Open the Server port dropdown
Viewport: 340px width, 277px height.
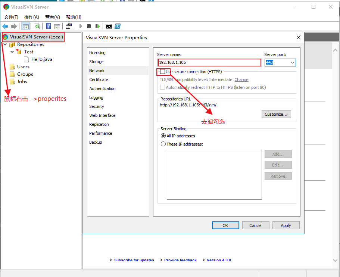[x=293, y=62]
